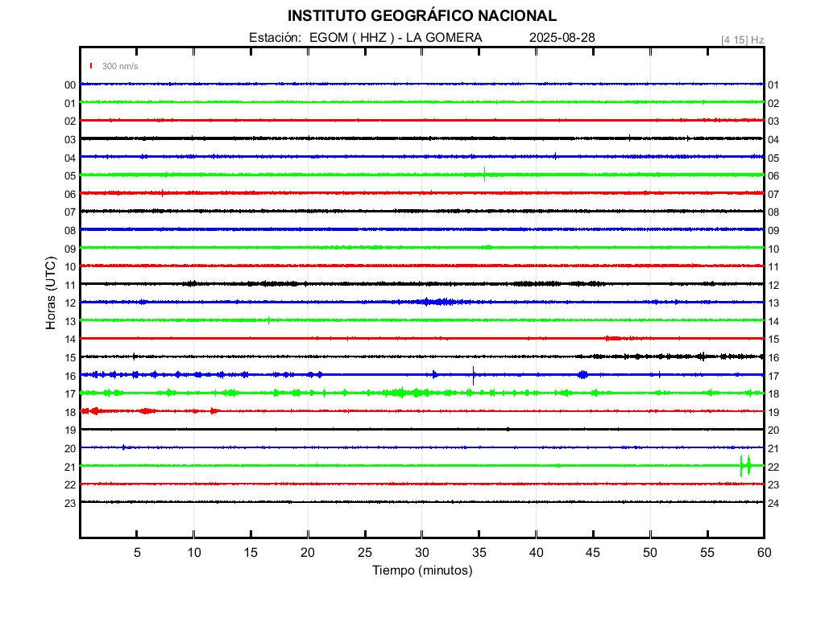Image resolution: width=825 pixels, height=618 pixels.
Task: Click left-axis hour label 14
Action: click(x=70, y=340)
